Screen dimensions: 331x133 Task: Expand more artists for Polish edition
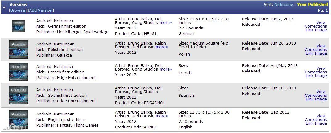tap(162, 47)
